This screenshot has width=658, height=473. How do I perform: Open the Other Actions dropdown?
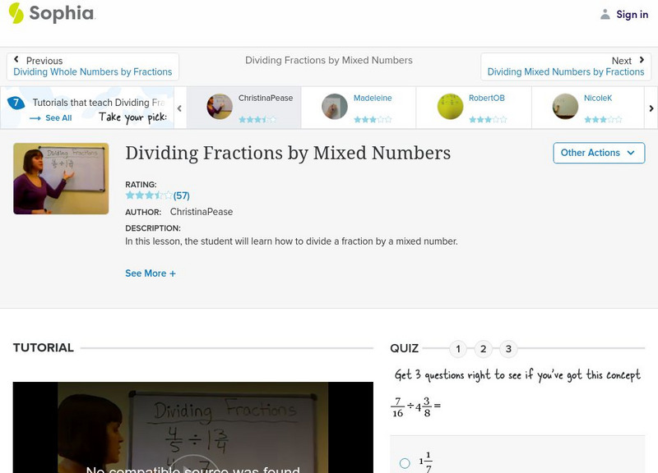598,153
